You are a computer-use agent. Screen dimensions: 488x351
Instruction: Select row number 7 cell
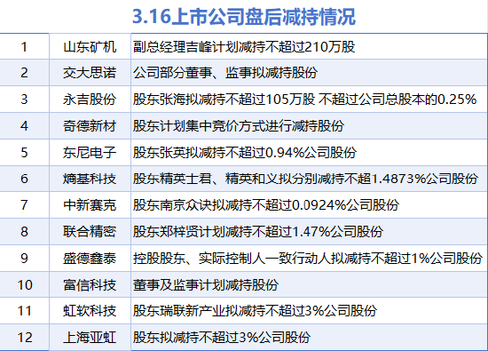pyautogui.click(x=24, y=205)
